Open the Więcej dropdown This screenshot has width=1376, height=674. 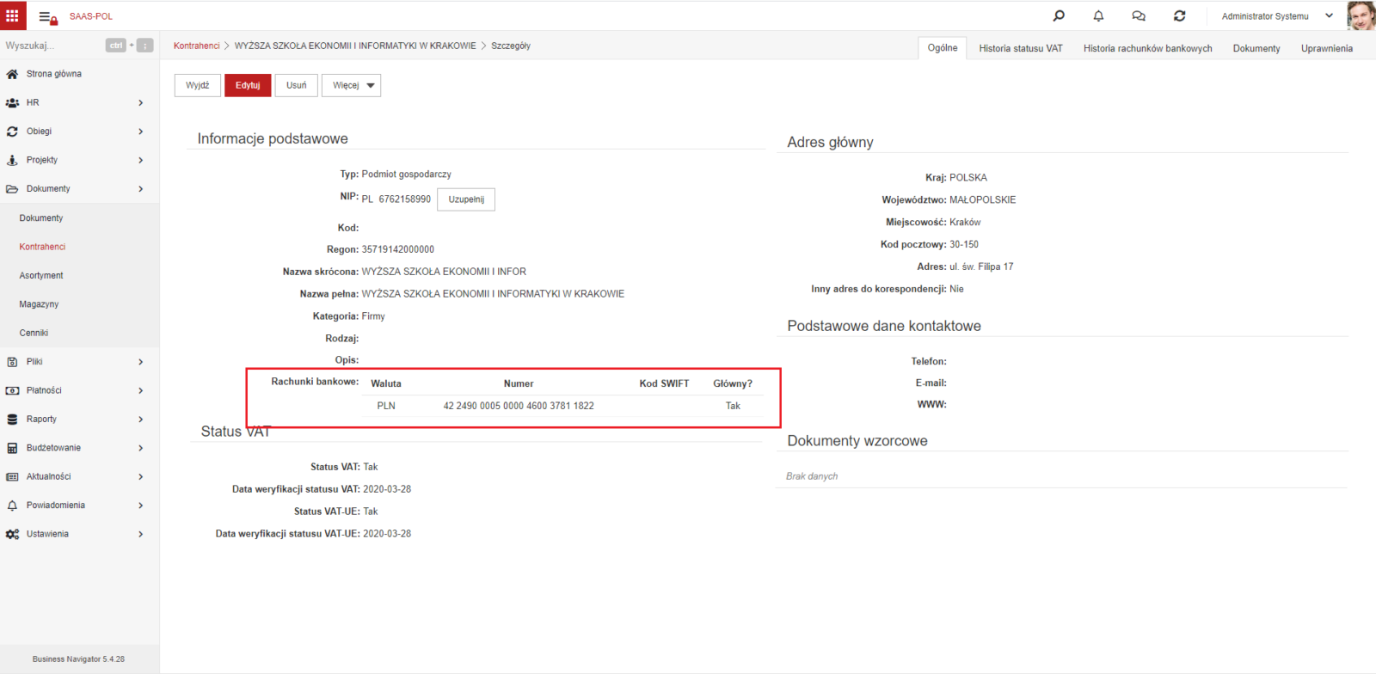pos(351,85)
